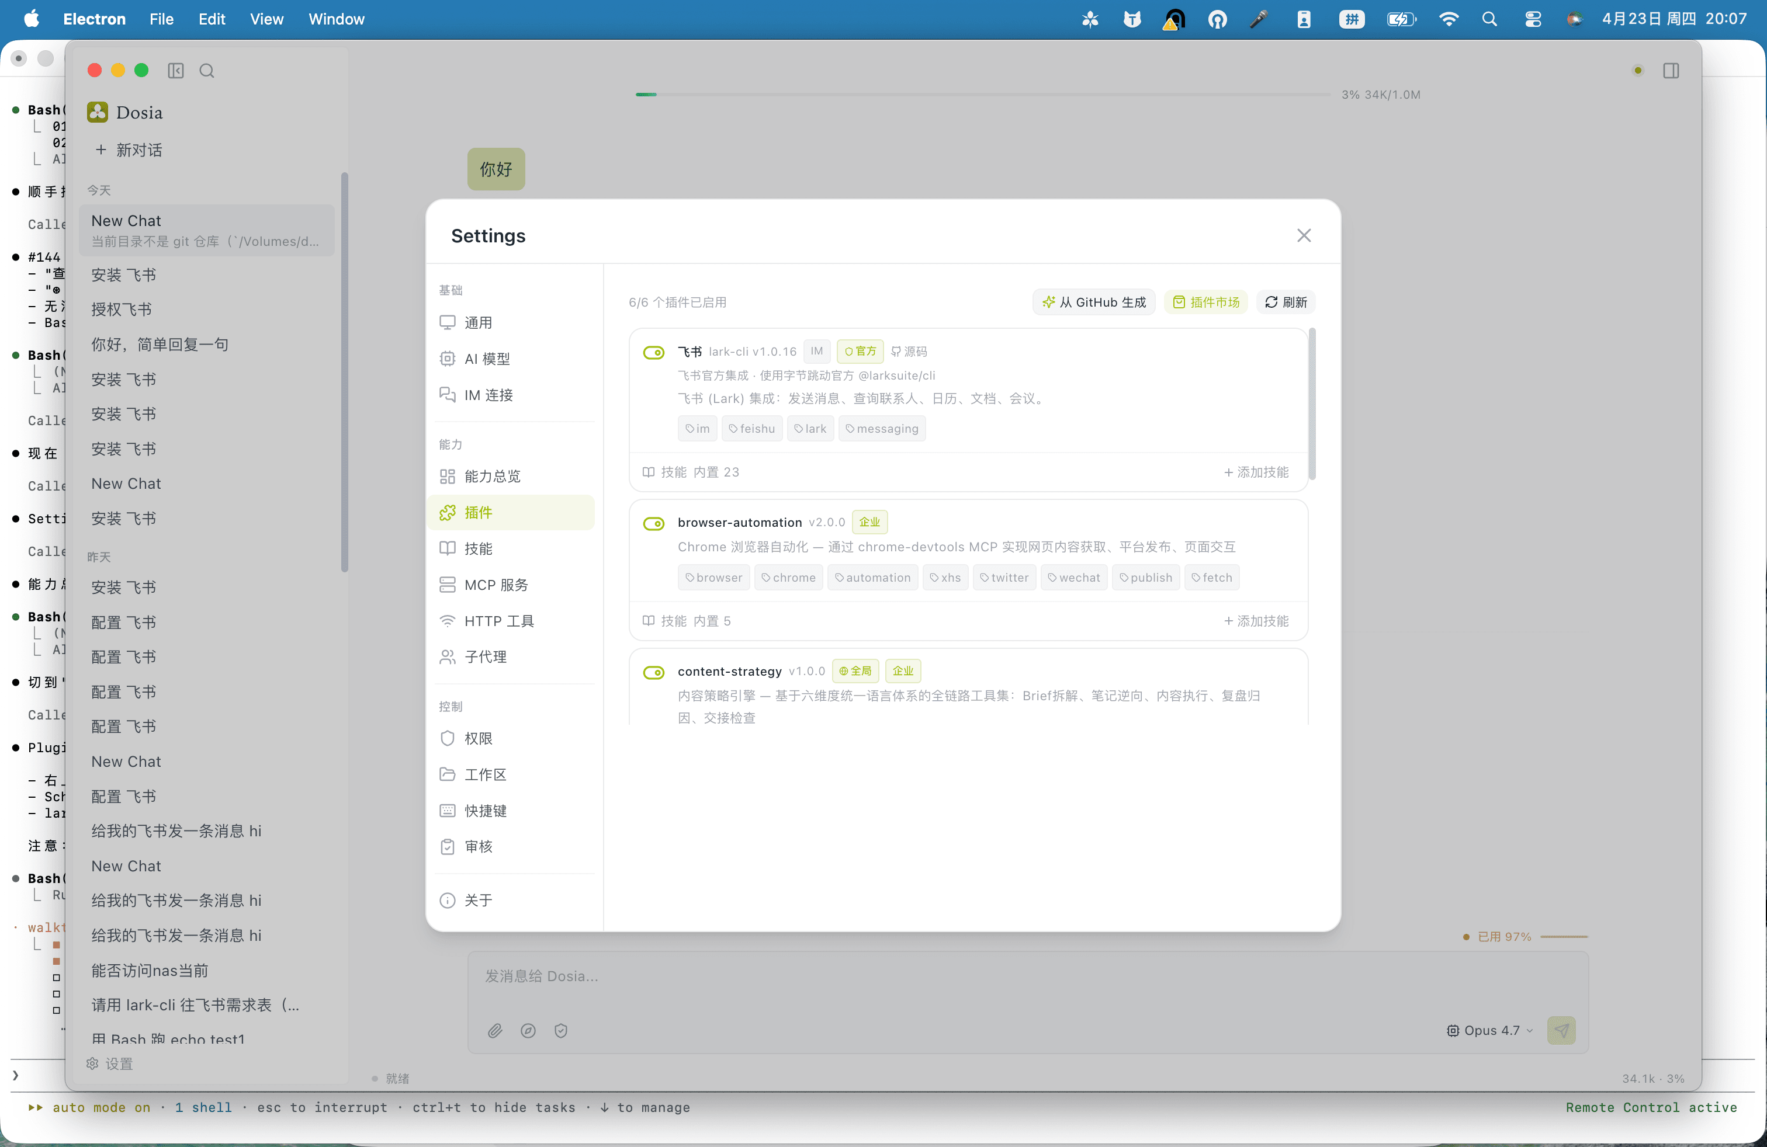Screen dimensions: 1767x1147
Task: Open AI 模型 settings section
Action: (x=511, y=359)
